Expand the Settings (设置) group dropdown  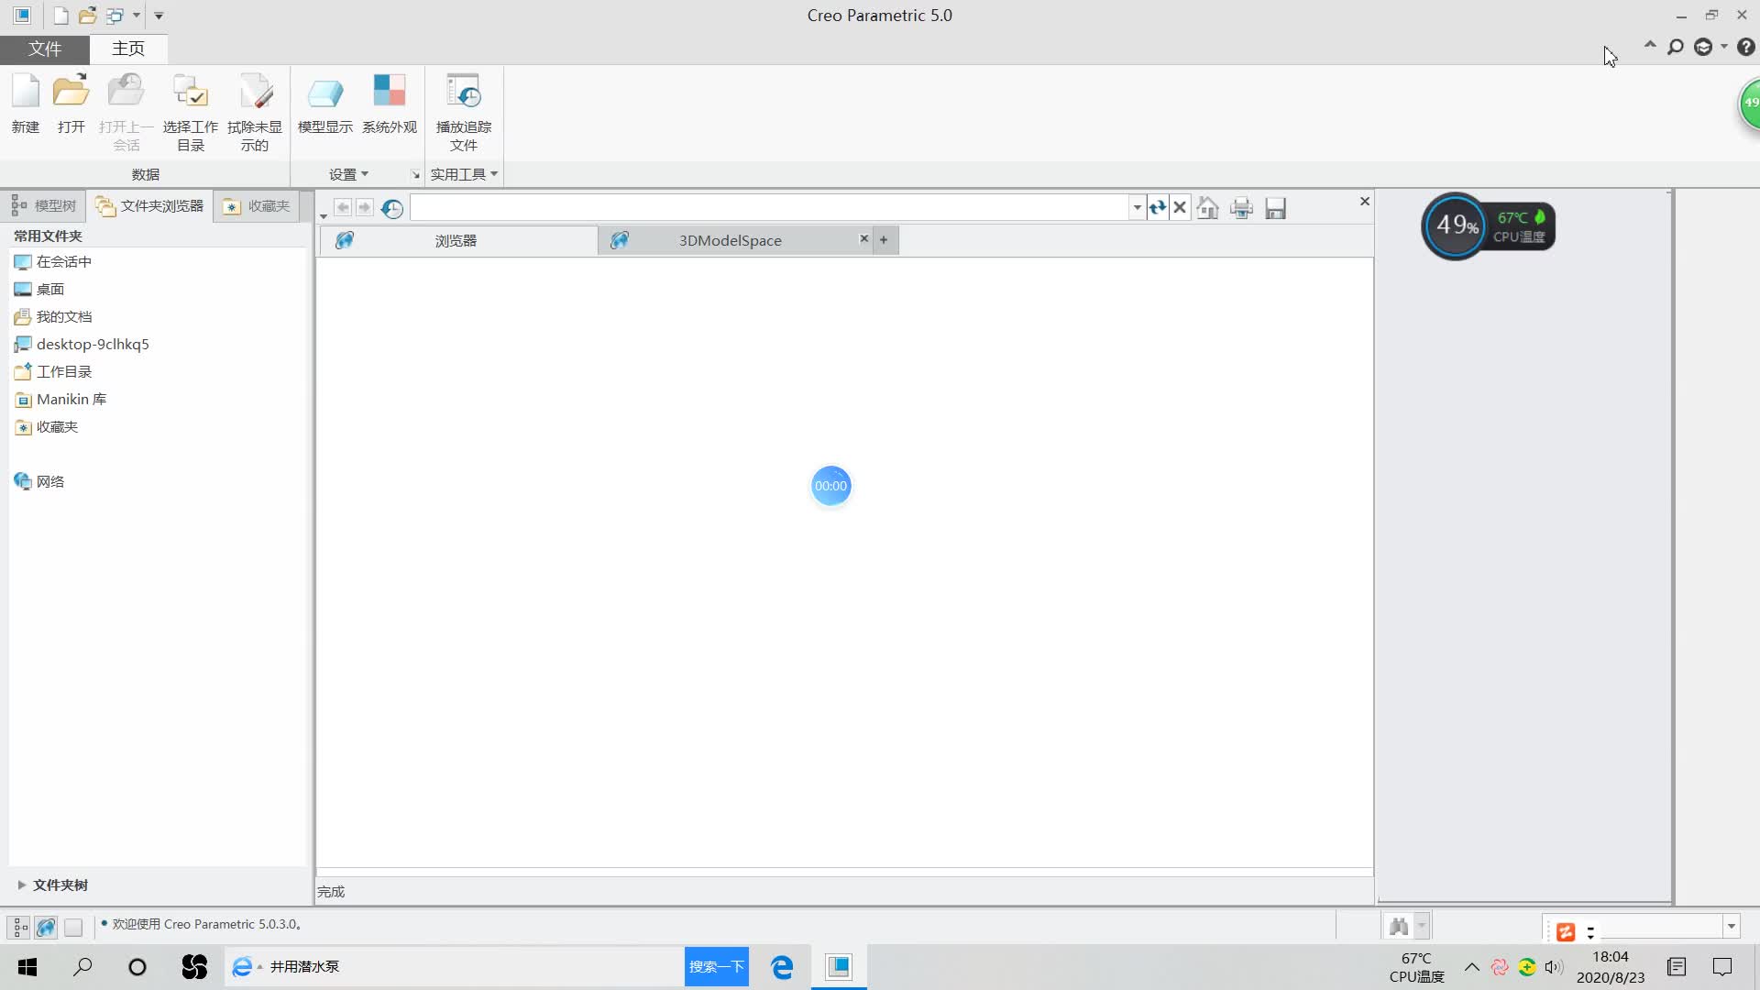click(348, 174)
